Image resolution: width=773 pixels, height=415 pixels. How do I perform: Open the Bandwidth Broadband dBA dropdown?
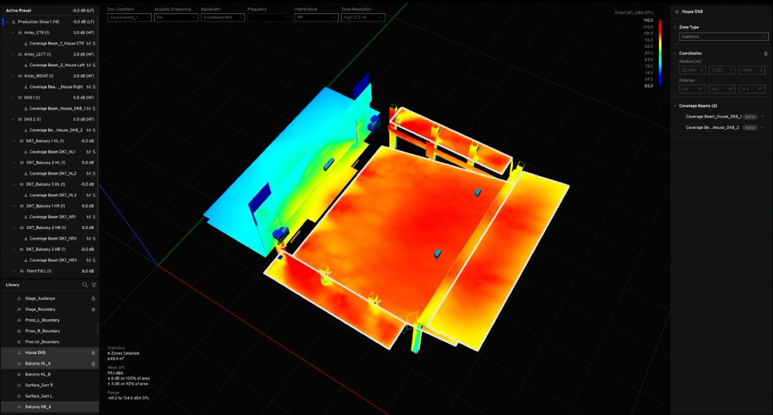point(223,17)
